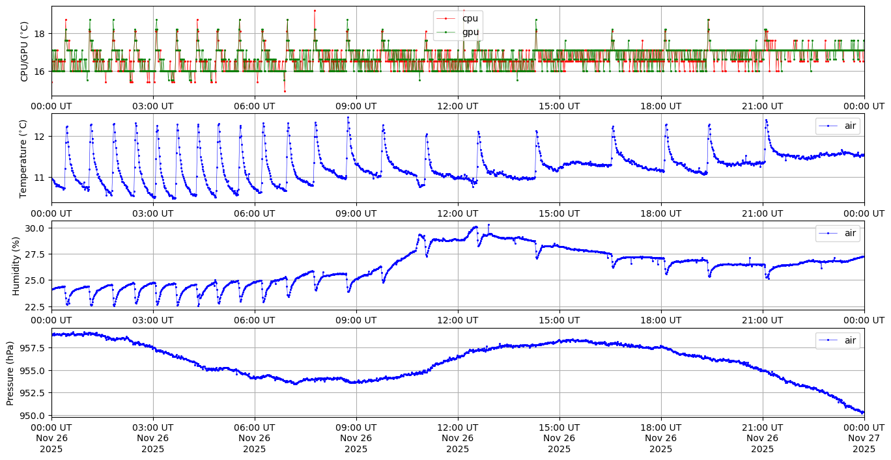Click the air legend marker in Temperature plot
This screenshot has width=891, height=460.
[828, 126]
